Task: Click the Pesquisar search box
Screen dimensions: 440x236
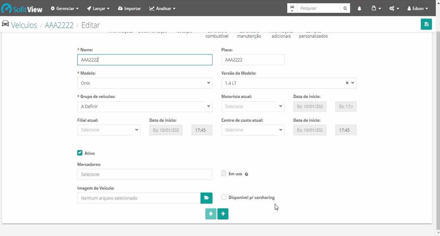Action: point(319,8)
